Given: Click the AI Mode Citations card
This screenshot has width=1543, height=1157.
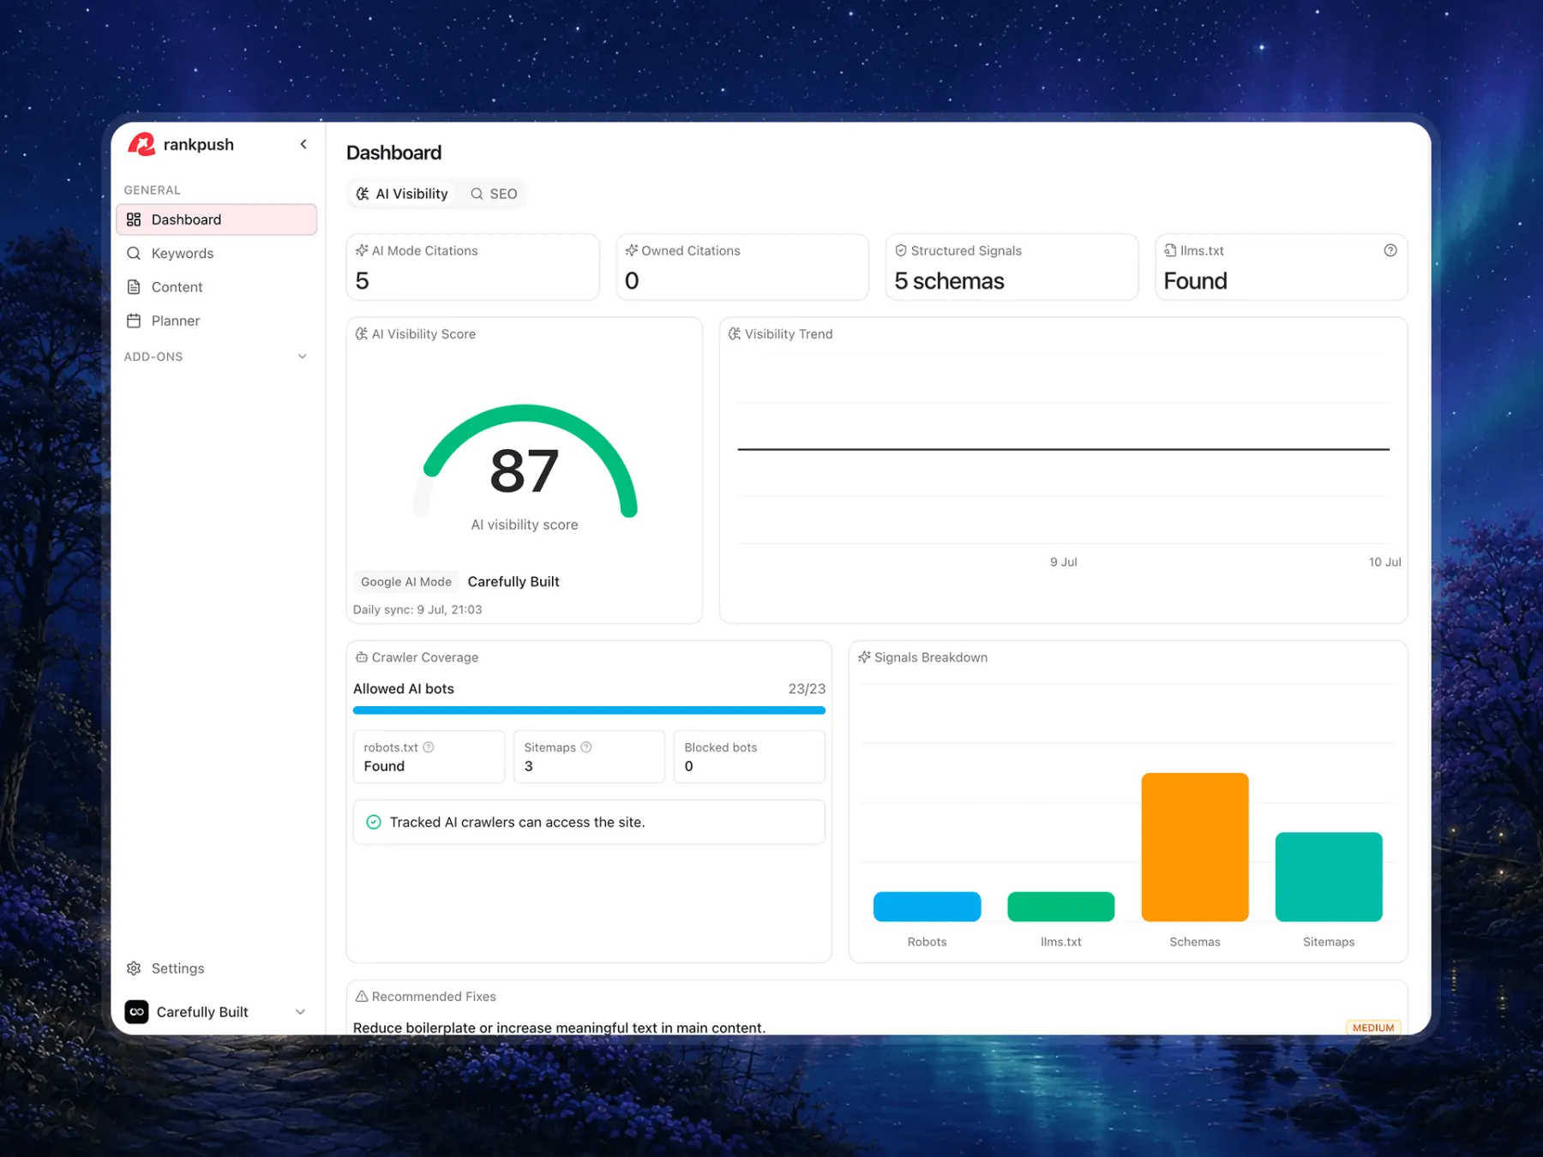Looking at the screenshot, I should (473, 267).
